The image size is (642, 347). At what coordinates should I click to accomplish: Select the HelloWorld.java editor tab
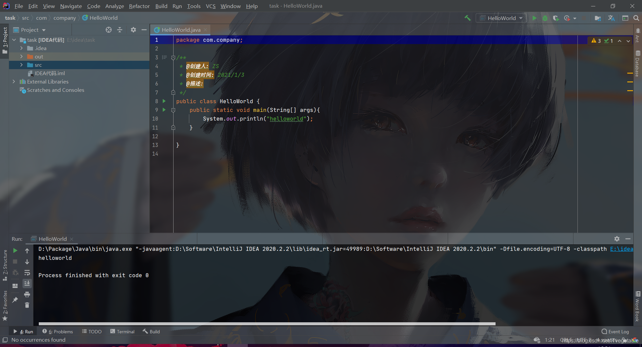tap(181, 30)
